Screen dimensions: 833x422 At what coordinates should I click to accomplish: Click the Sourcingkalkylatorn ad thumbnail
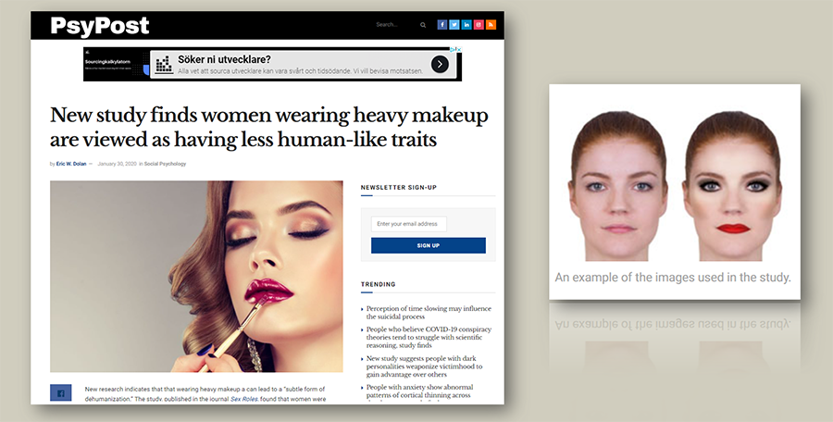117,64
